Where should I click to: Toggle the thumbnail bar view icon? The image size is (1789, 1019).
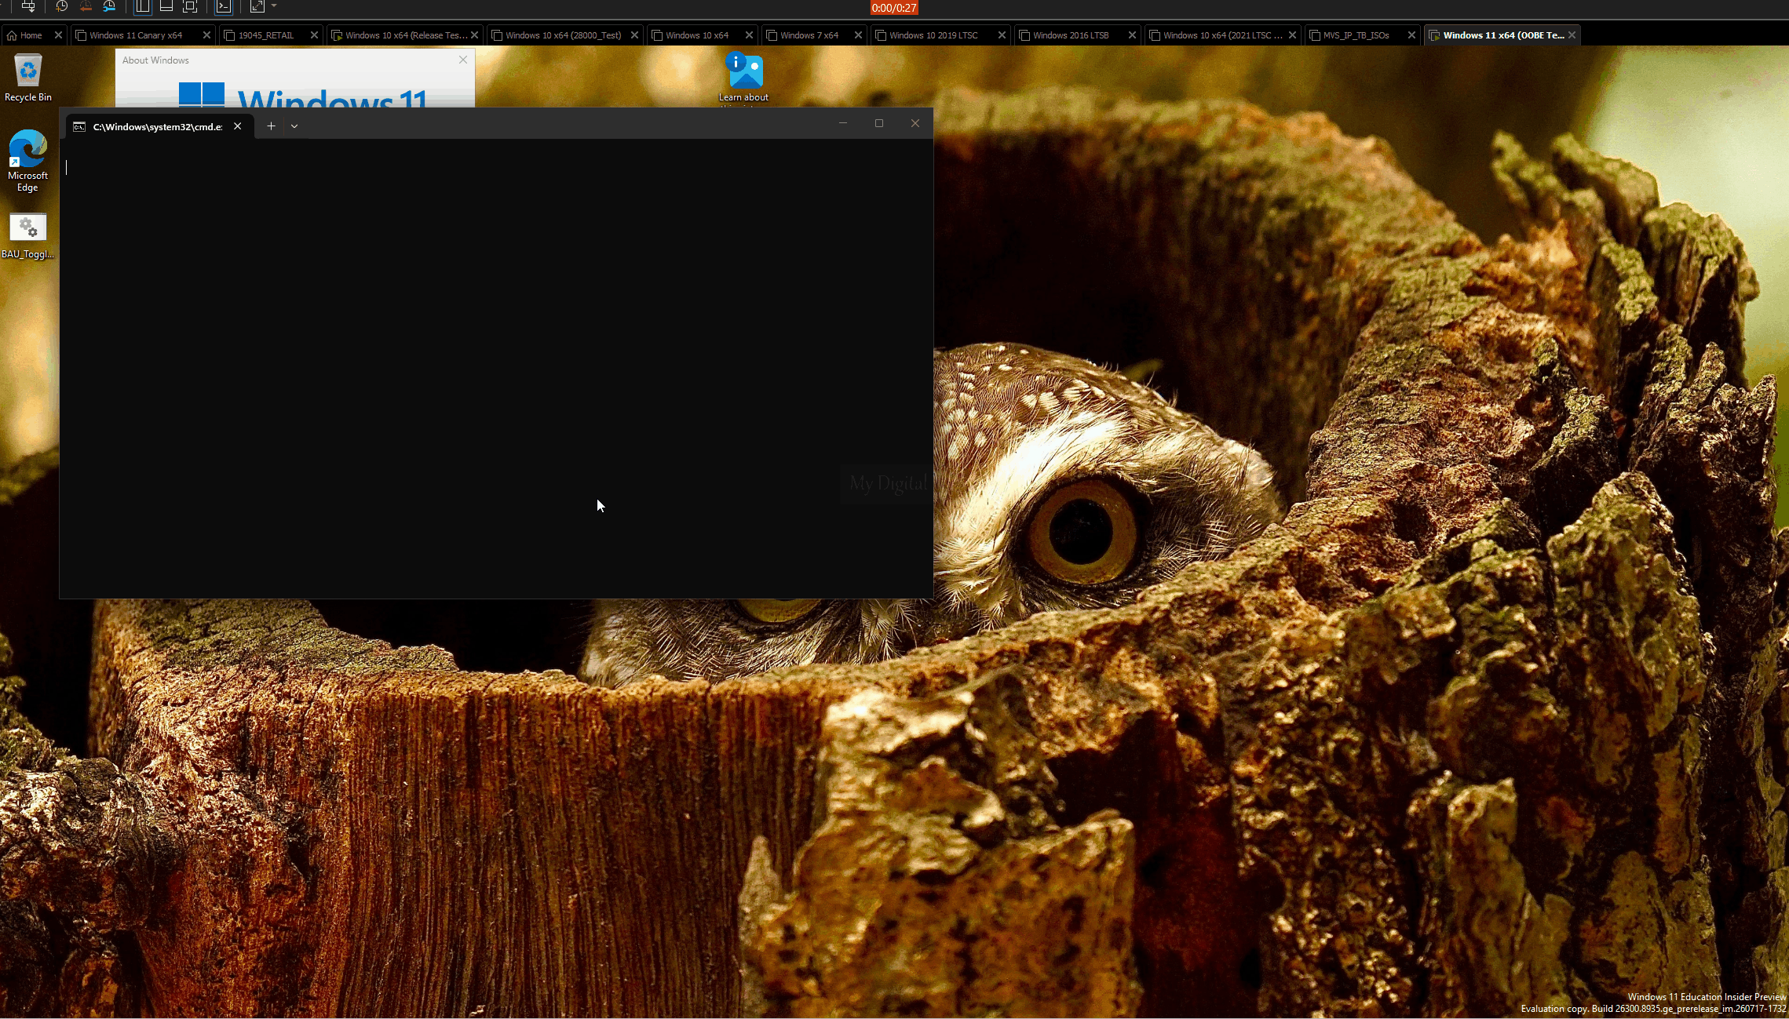coord(166,6)
